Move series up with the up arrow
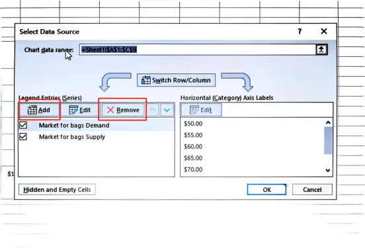Screen dimensions: 365x248 [153, 110]
